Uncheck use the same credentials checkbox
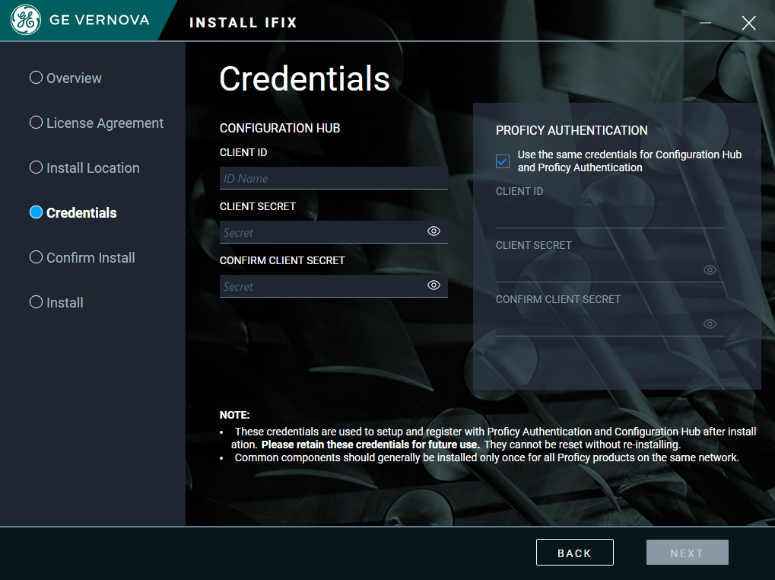 coord(503,161)
